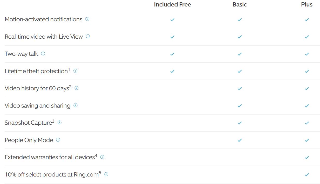Click Plus checkmark for Ring.com discount row
This screenshot has height=184, width=320.
pyautogui.click(x=307, y=175)
